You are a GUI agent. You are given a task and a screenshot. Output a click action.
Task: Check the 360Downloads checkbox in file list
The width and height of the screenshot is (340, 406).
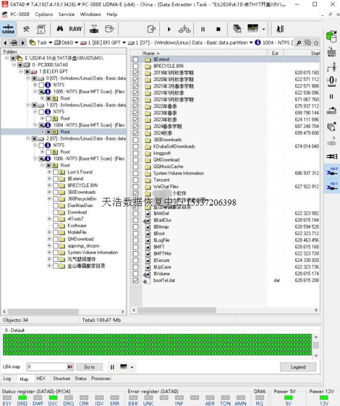click(x=135, y=140)
